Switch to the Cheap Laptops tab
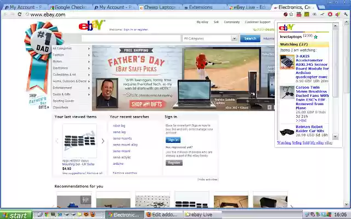 coord(160,7)
